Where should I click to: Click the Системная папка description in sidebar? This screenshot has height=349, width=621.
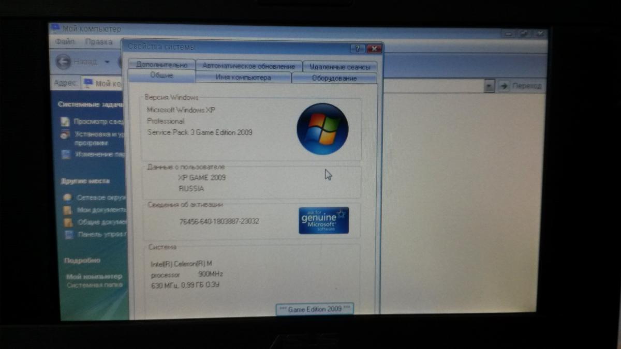click(x=95, y=285)
